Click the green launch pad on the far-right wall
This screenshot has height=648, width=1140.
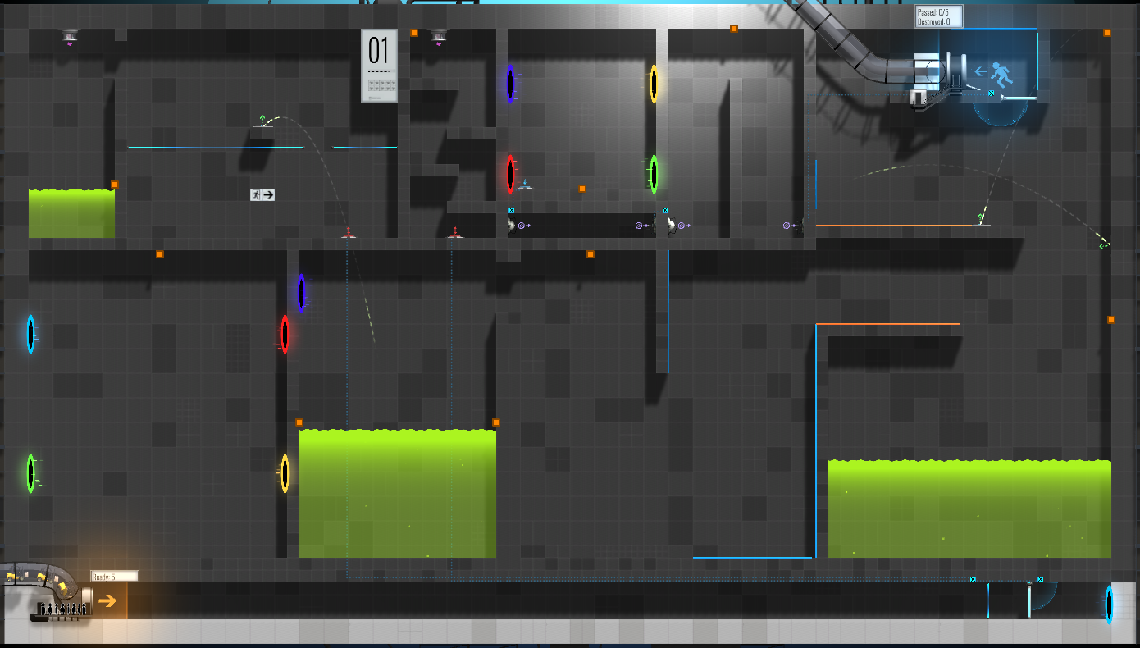[1105, 244]
